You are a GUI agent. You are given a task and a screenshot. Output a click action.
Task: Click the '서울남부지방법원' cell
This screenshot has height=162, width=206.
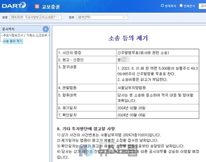tap(158, 88)
